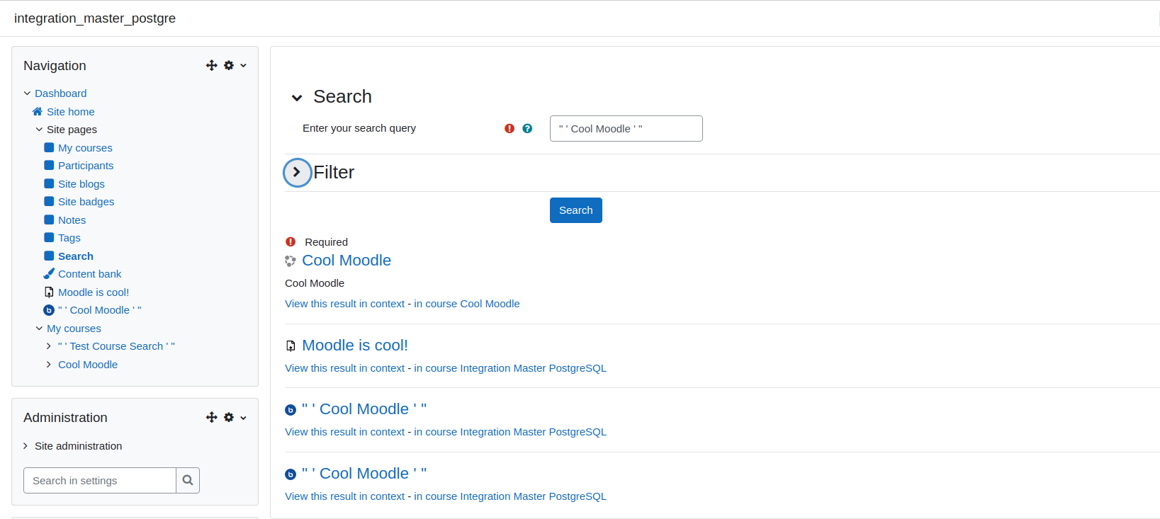Click the red icon beside the Required legend

[x=291, y=241]
